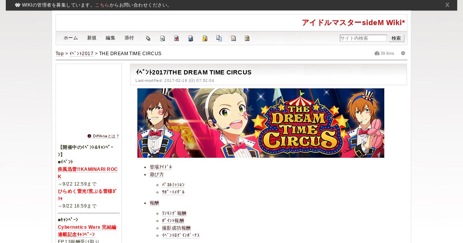This screenshot has width=463, height=243.
Task: Jump to ﾗﾝｷﾝｸﾞ報酬 section
Action: [174, 213]
